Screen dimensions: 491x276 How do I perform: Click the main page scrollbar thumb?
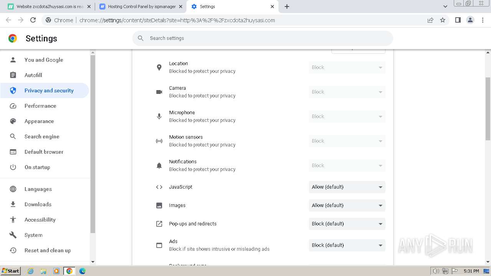(488, 109)
